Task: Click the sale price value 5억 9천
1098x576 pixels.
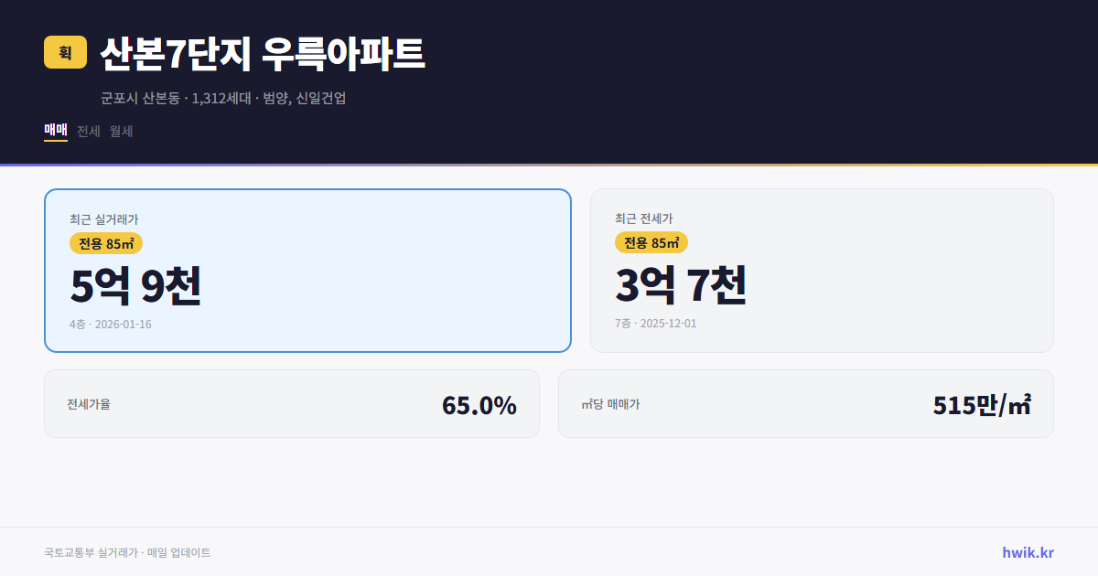Action: (x=136, y=286)
